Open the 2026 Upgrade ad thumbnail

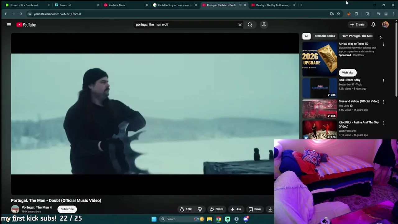click(320, 59)
